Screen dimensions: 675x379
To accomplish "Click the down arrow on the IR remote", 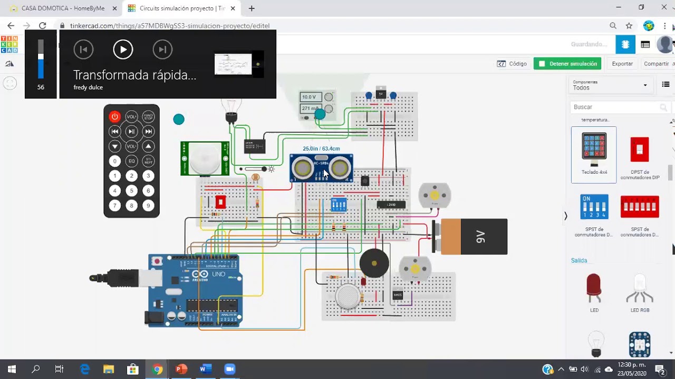I will click(x=114, y=146).
